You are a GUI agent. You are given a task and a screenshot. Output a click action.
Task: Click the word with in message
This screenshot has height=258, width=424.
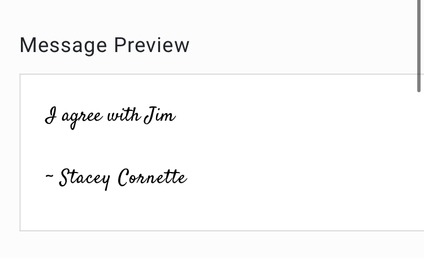coord(124,115)
